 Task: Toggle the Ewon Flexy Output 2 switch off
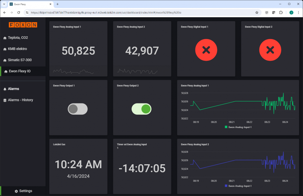coord(142,109)
